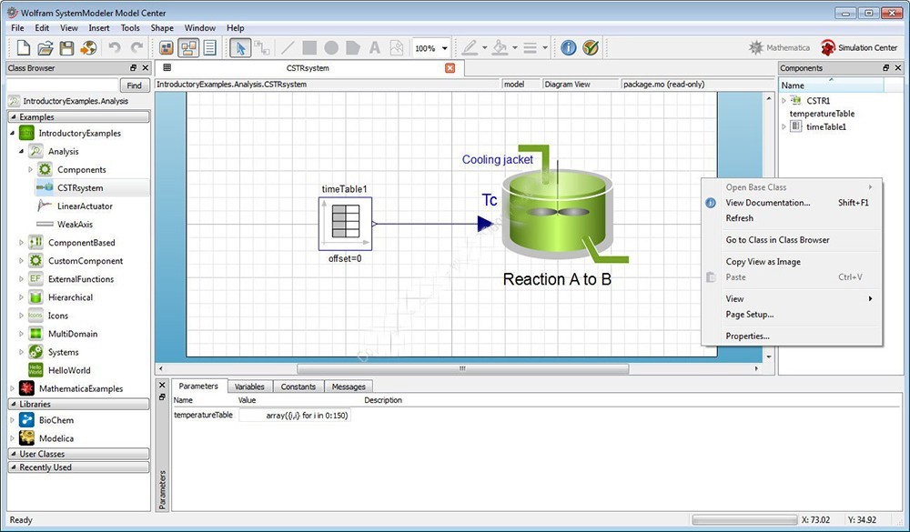Launch Mathematica from the toolbar
Viewport: 910px width, 532px height.
[x=779, y=47]
